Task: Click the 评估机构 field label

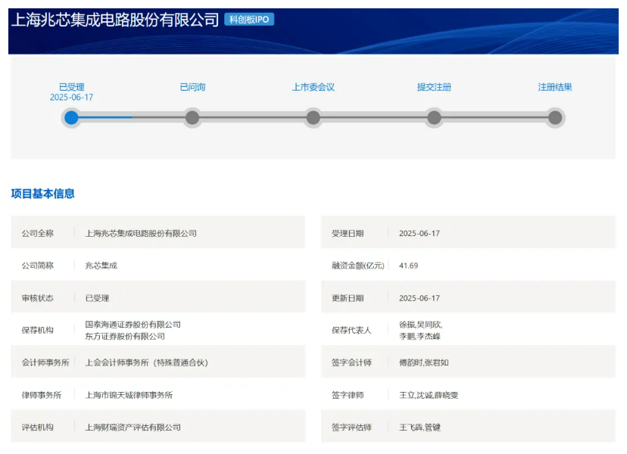Action: click(x=38, y=428)
